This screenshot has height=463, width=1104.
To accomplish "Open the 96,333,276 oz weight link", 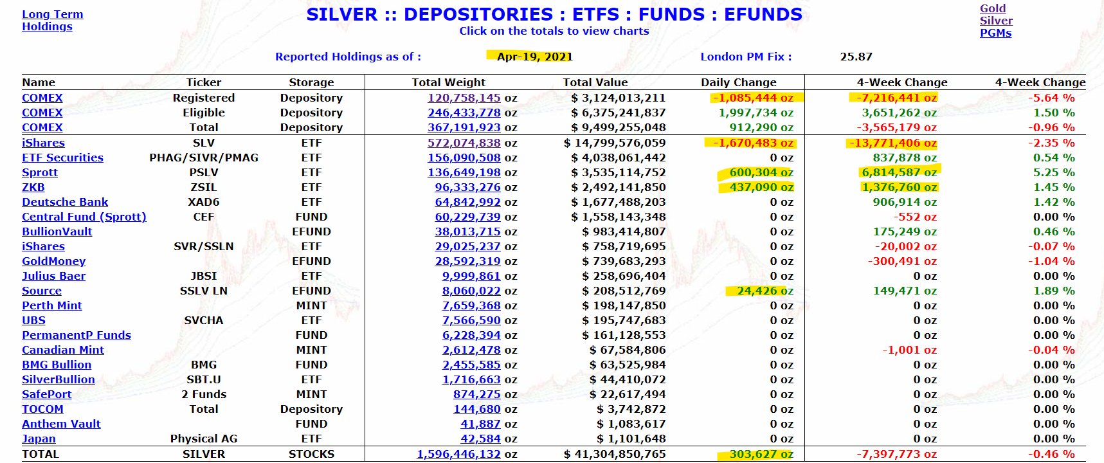I will (x=467, y=187).
